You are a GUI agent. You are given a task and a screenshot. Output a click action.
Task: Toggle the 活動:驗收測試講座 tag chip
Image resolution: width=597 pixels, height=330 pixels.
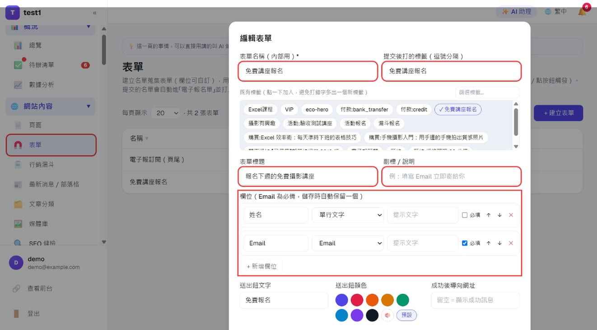coord(310,123)
